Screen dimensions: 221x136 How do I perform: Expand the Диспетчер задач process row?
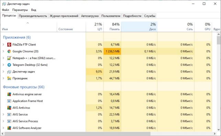pyautogui.click(x=3, y=71)
